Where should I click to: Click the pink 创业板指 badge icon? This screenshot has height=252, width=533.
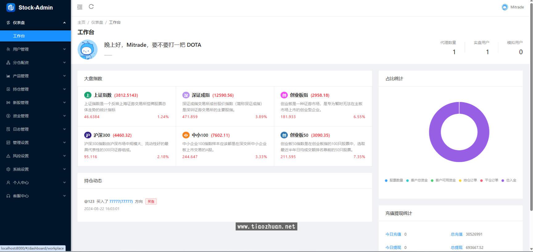(x=284, y=95)
